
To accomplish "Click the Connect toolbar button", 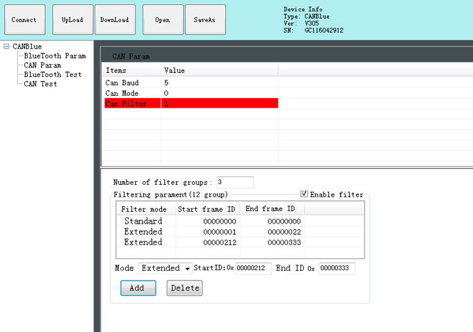I will pyautogui.click(x=24, y=20).
